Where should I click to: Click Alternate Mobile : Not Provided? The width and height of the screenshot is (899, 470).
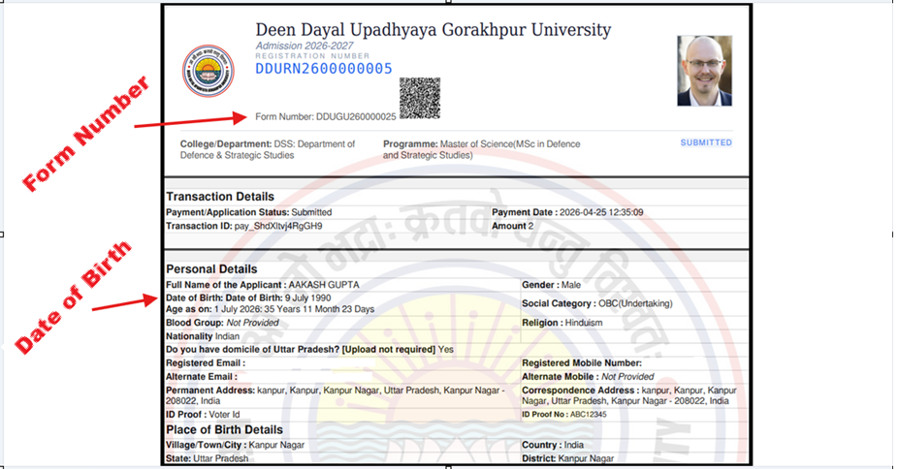(x=588, y=377)
